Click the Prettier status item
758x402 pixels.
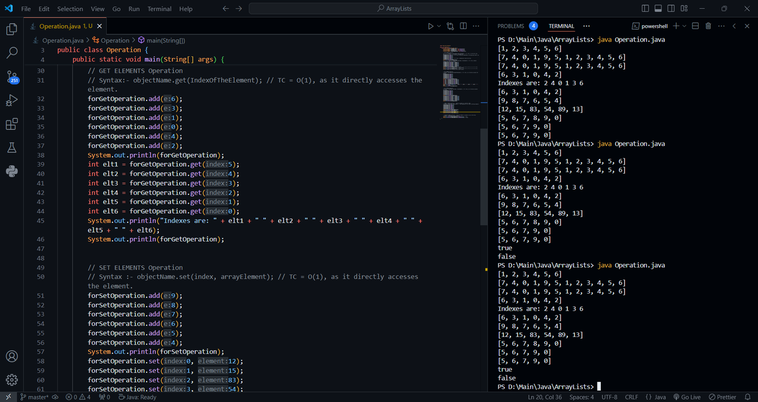point(722,397)
